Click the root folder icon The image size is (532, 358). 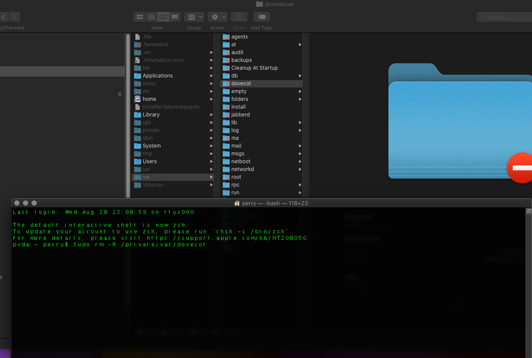click(x=226, y=177)
